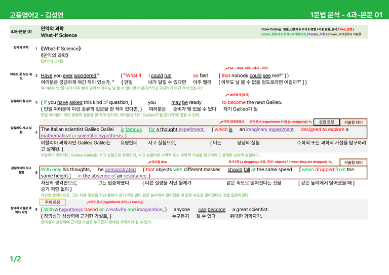Click '1문법 분석 - 4과-본문 01' header text
The width and height of the screenshot is (389, 275).
(346, 15)
